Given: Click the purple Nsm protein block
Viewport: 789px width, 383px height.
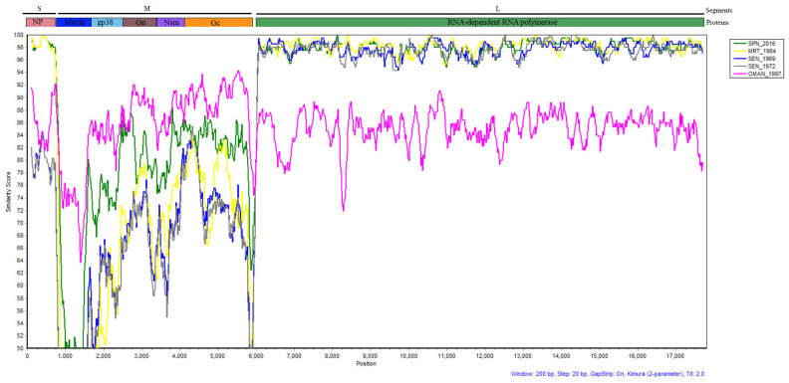Looking at the screenshot, I should (x=171, y=22).
